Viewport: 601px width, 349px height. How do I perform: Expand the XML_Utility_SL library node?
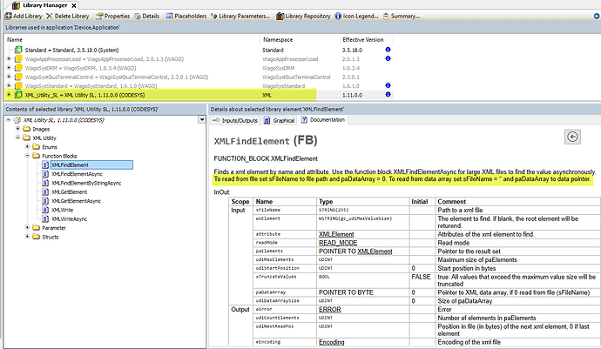pos(9,94)
